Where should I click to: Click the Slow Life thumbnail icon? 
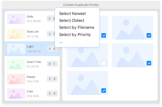click(16, 34)
